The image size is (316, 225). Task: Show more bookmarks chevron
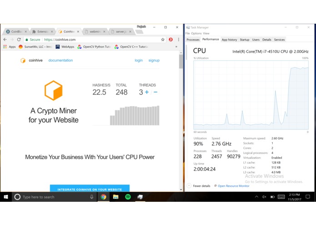point(176,46)
